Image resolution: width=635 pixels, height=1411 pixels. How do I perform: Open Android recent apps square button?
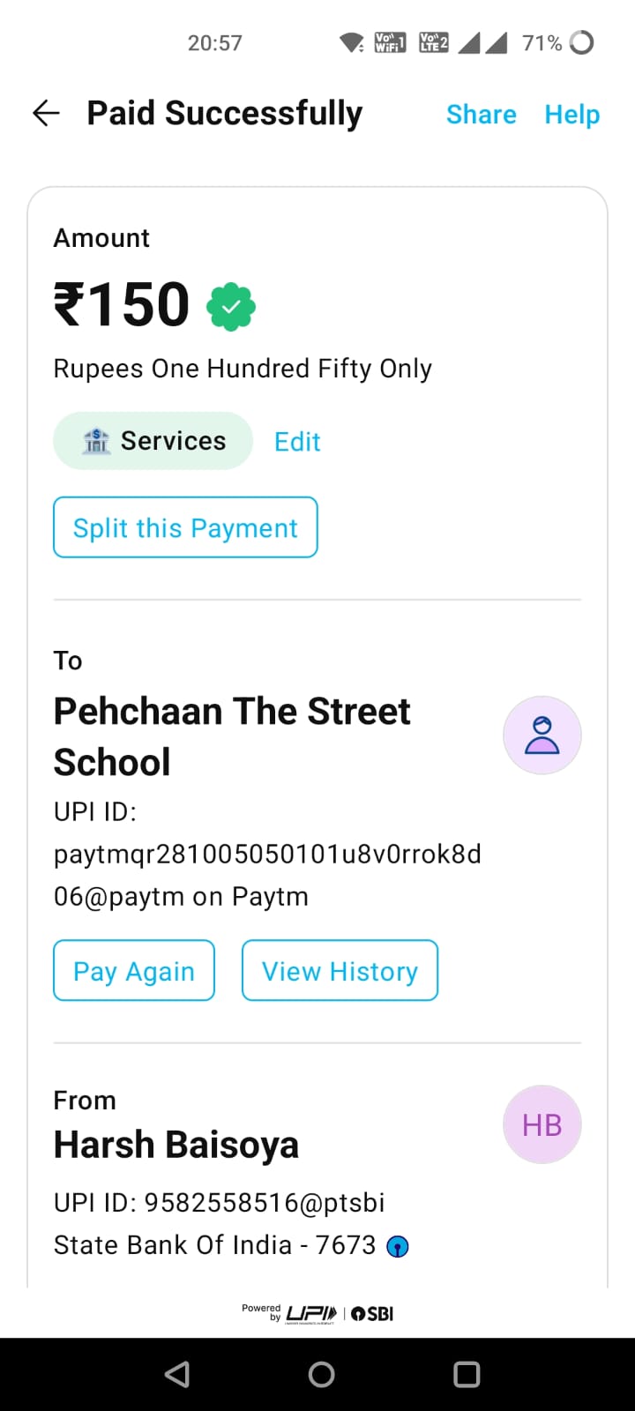[466, 1374]
